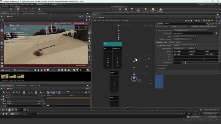
Task: Select the Spot Light shelf tool
Action: [x=126, y=10]
